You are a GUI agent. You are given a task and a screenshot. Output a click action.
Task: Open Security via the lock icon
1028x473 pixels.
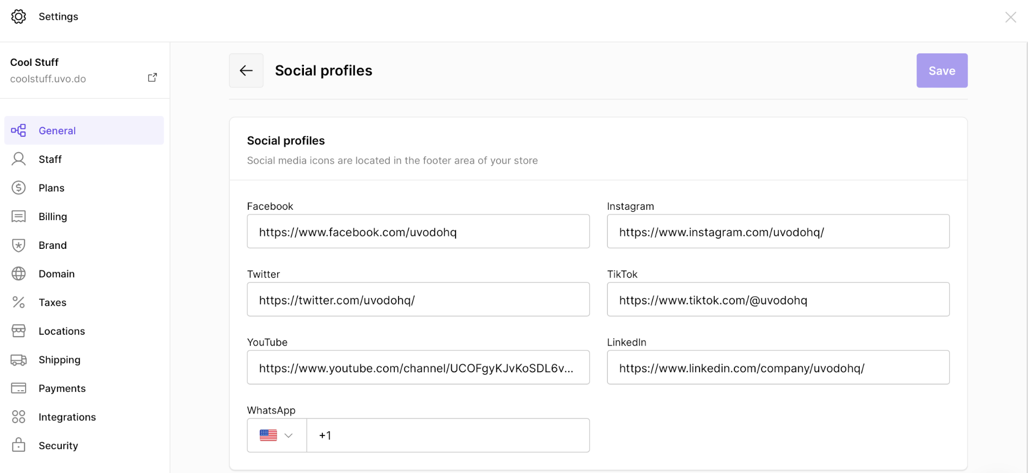(19, 445)
